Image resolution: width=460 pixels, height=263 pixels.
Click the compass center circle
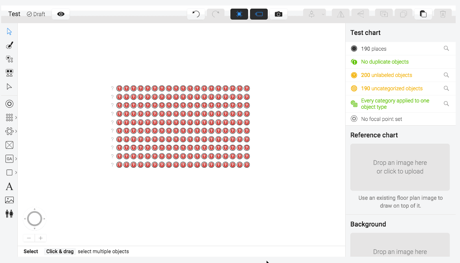[x=35, y=219]
